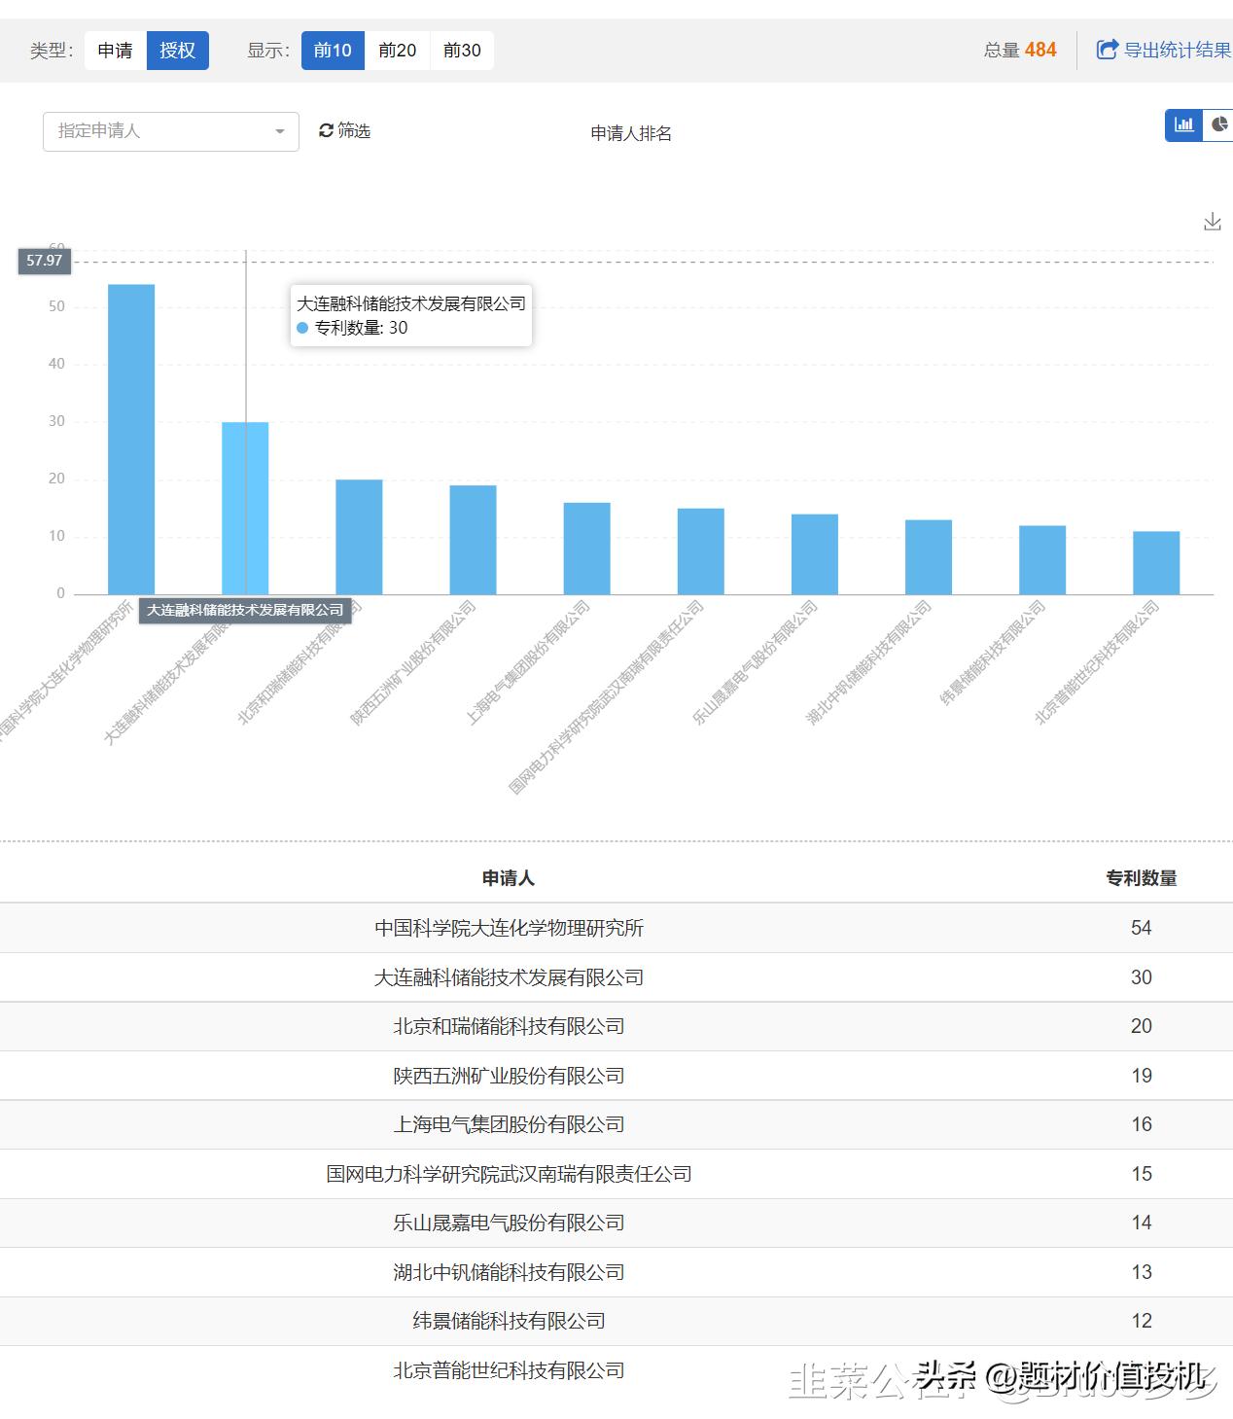The image size is (1233, 1419).
Task: Click the 专利数量 column header
Action: (x=1141, y=878)
